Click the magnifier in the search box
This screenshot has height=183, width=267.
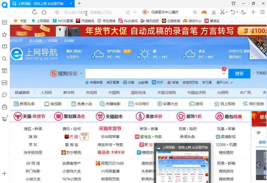pos(195,12)
